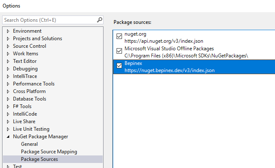Open General under NuGet Package Manager
Screen dimensions: 275x168
point(29,144)
